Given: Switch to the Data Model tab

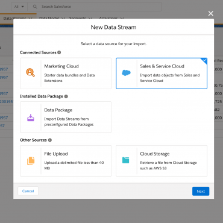Looking at the screenshot, I should pos(49,18).
